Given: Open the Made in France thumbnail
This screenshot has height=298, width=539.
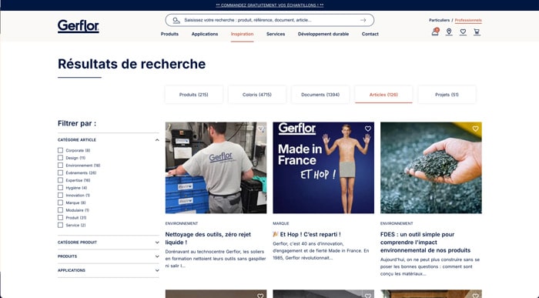Looking at the screenshot, I should click(323, 168).
